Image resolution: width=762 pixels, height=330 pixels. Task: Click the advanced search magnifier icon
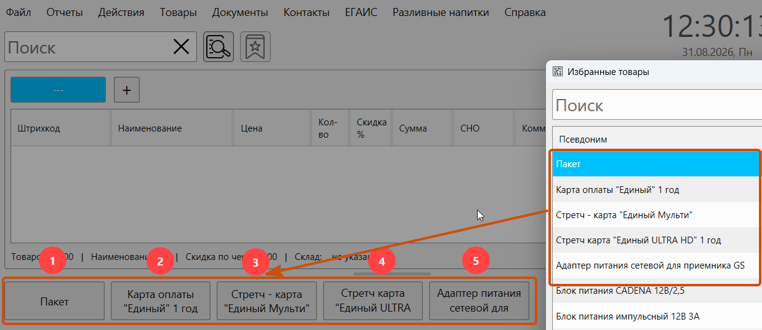[x=219, y=47]
